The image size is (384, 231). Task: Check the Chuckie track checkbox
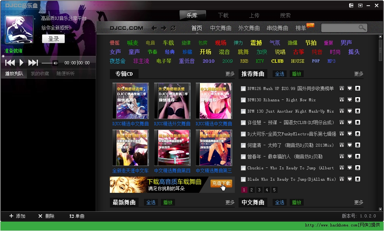pyautogui.click(x=243, y=168)
